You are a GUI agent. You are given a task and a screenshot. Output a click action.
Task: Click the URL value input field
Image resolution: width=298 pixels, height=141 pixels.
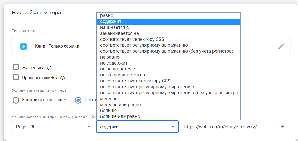point(222,127)
